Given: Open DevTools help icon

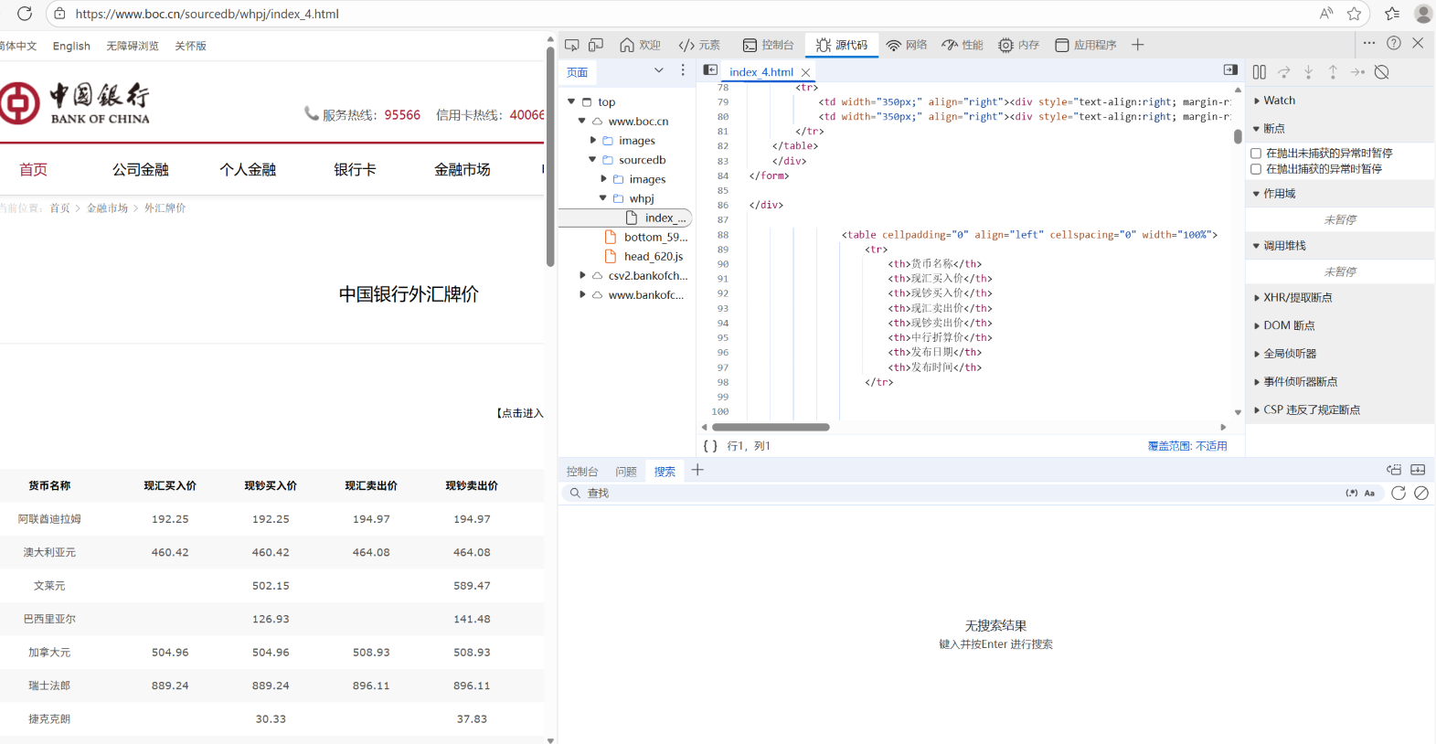Looking at the screenshot, I should (1394, 43).
